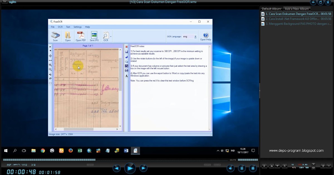Open File Explorer from the taskbar

[x=33, y=151]
